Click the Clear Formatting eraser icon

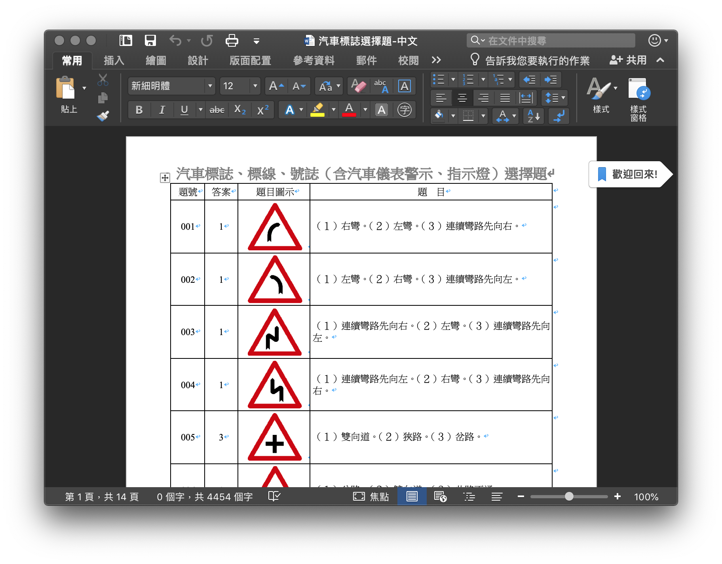pos(359,86)
